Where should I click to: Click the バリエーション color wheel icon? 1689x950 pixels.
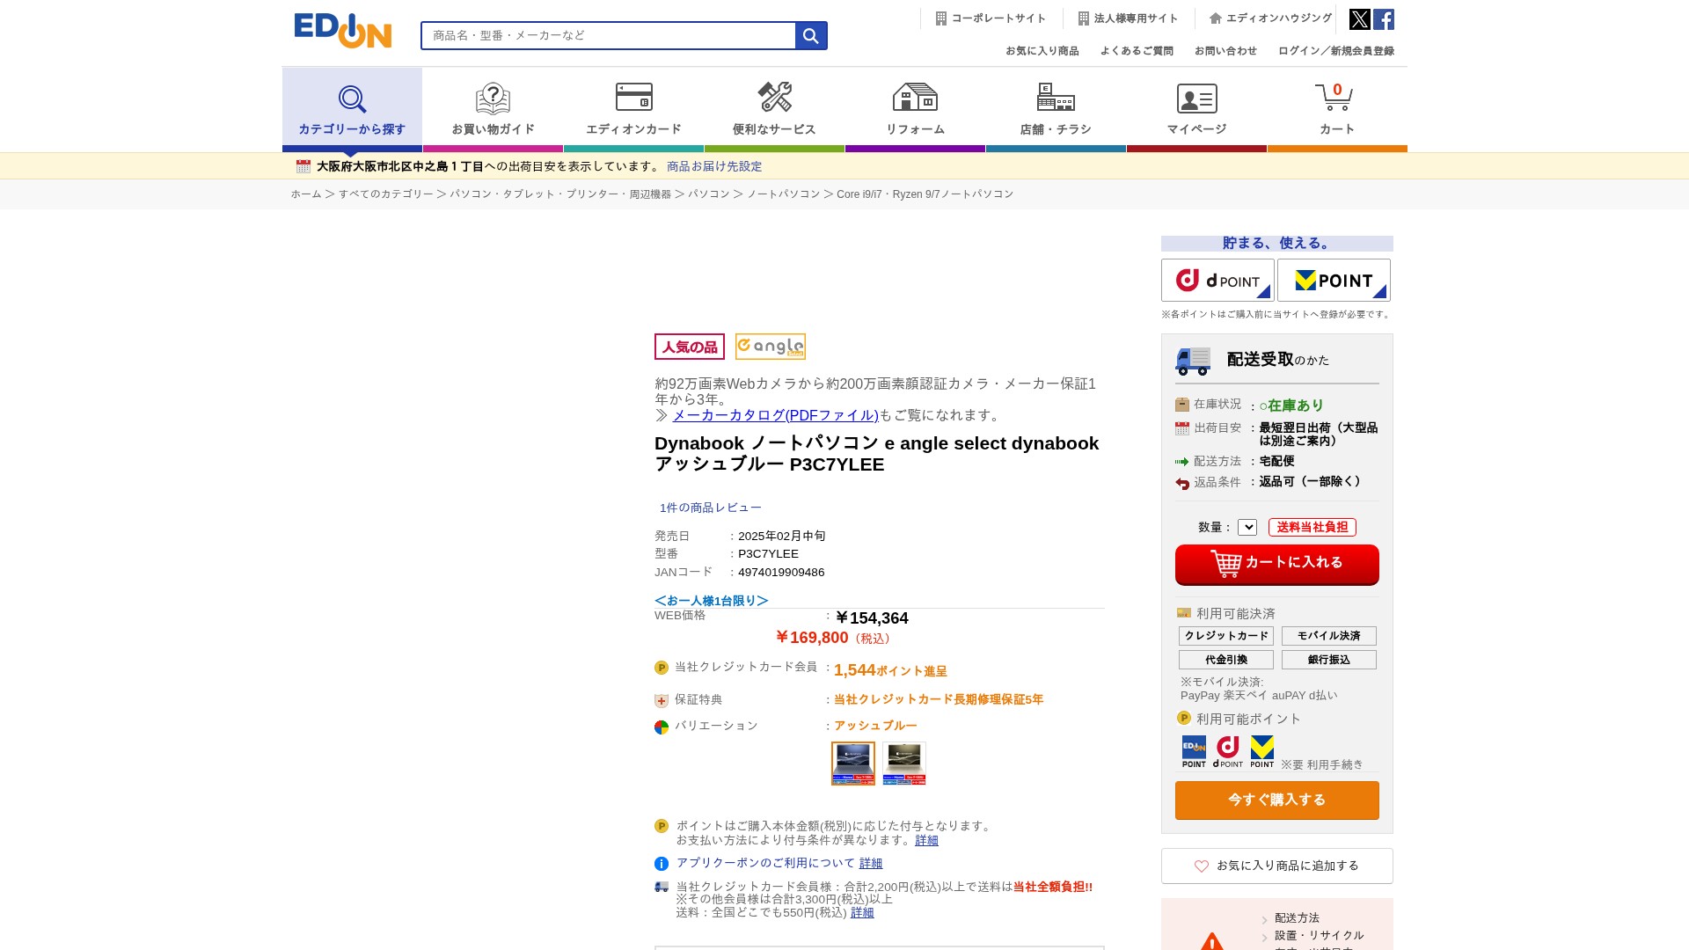click(x=662, y=727)
